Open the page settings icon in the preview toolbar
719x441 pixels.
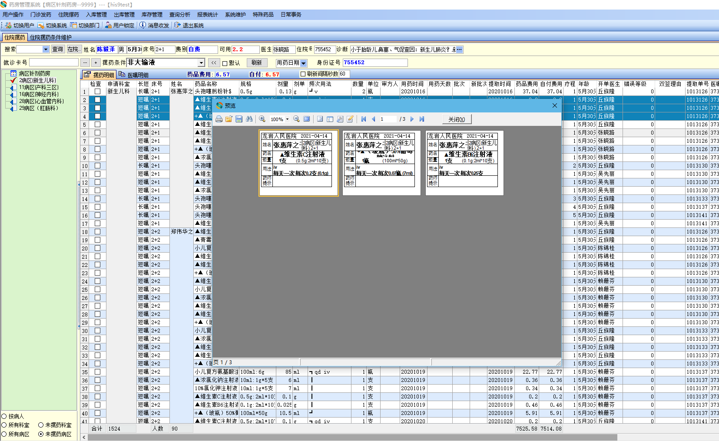click(340, 119)
